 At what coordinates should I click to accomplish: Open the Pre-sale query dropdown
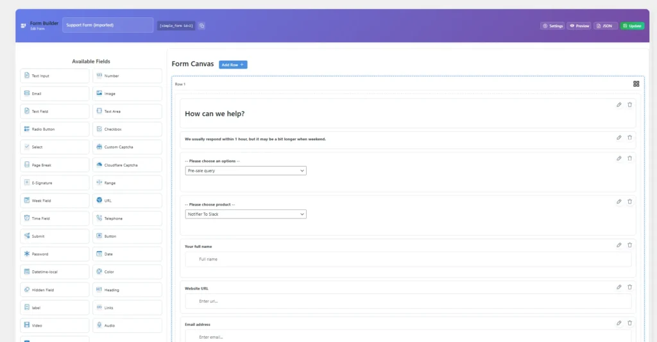click(246, 170)
